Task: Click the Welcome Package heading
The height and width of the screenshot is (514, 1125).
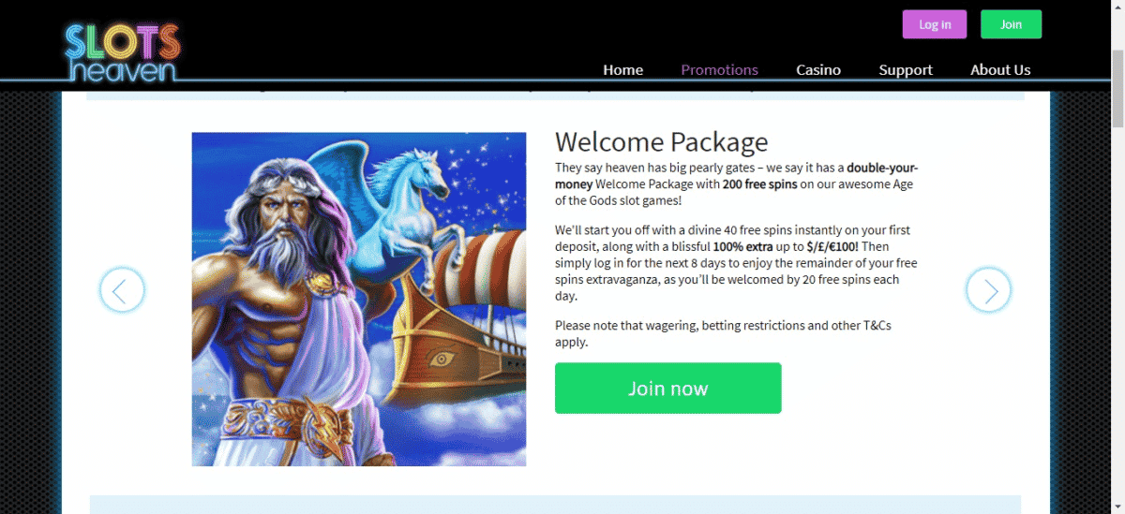Action: pos(662,142)
